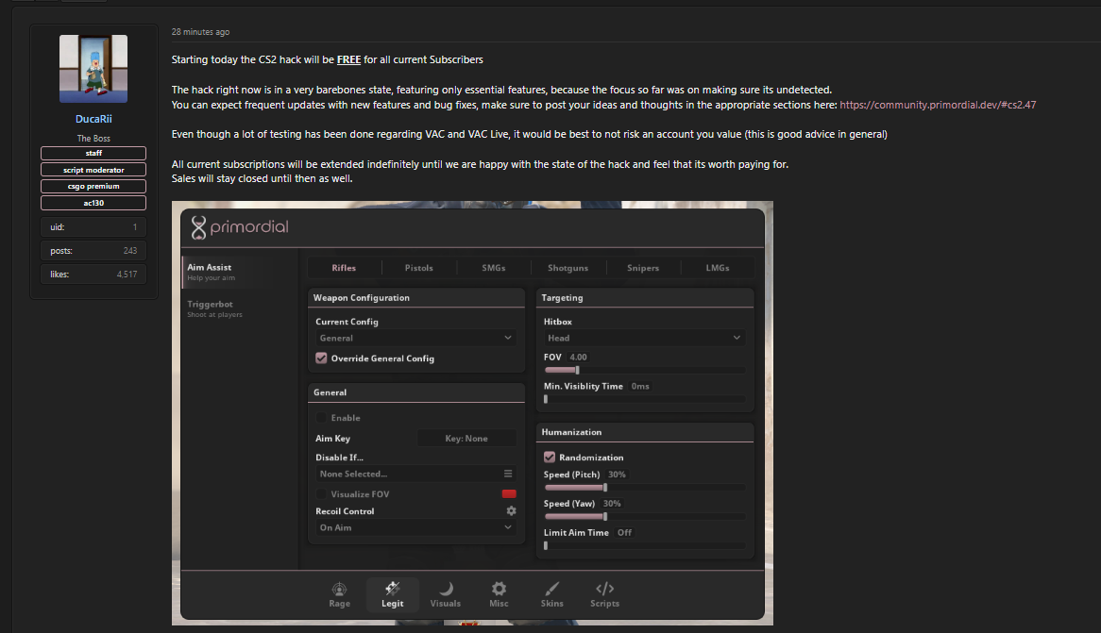The height and width of the screenshot is (633, 1101).
Task: Adjust the Min. Visibility Time slider
Action: pyautogui.click(x=644, y=399)
